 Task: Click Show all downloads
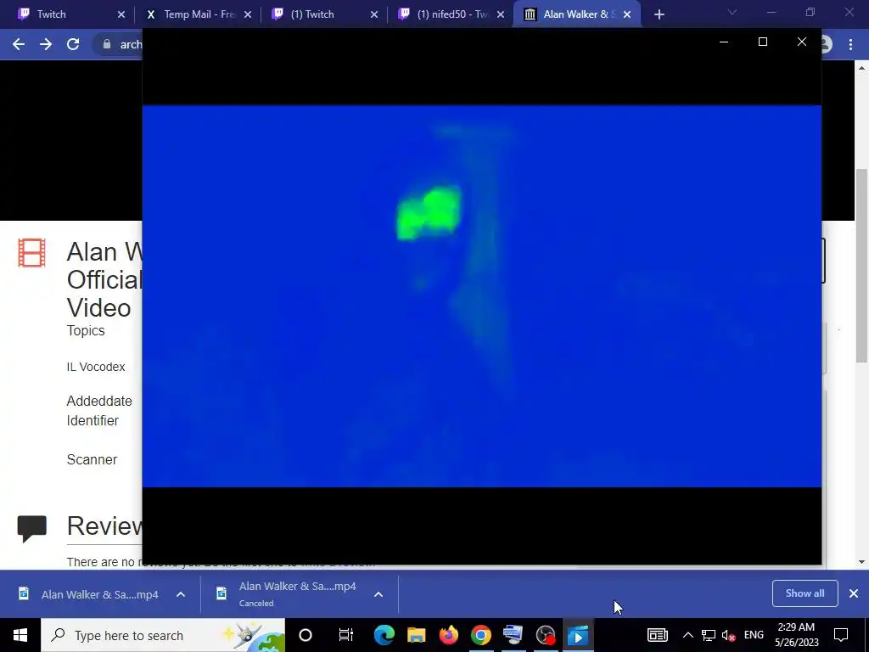pos(805,593)
